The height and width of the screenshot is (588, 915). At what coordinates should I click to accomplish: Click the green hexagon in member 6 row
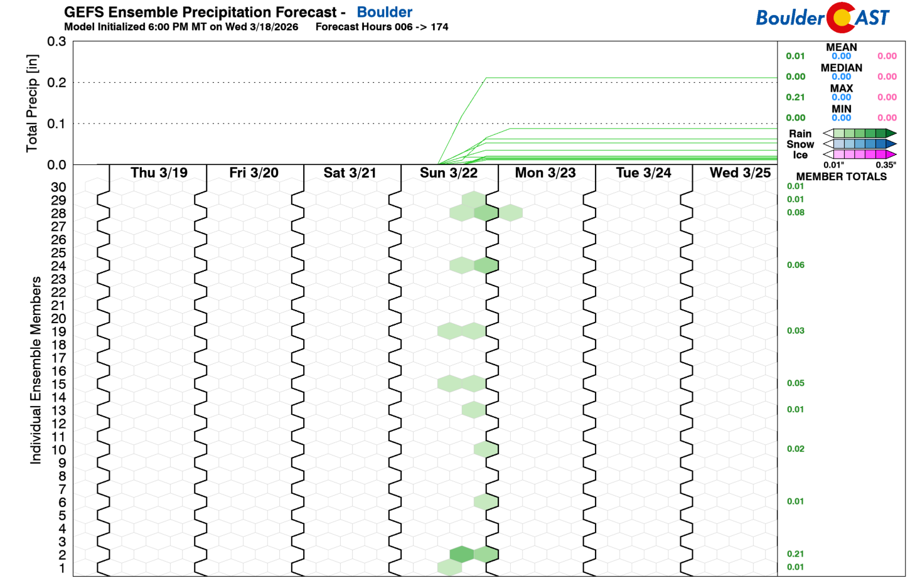486,502
